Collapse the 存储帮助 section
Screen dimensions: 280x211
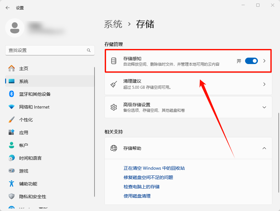point(264,148)
